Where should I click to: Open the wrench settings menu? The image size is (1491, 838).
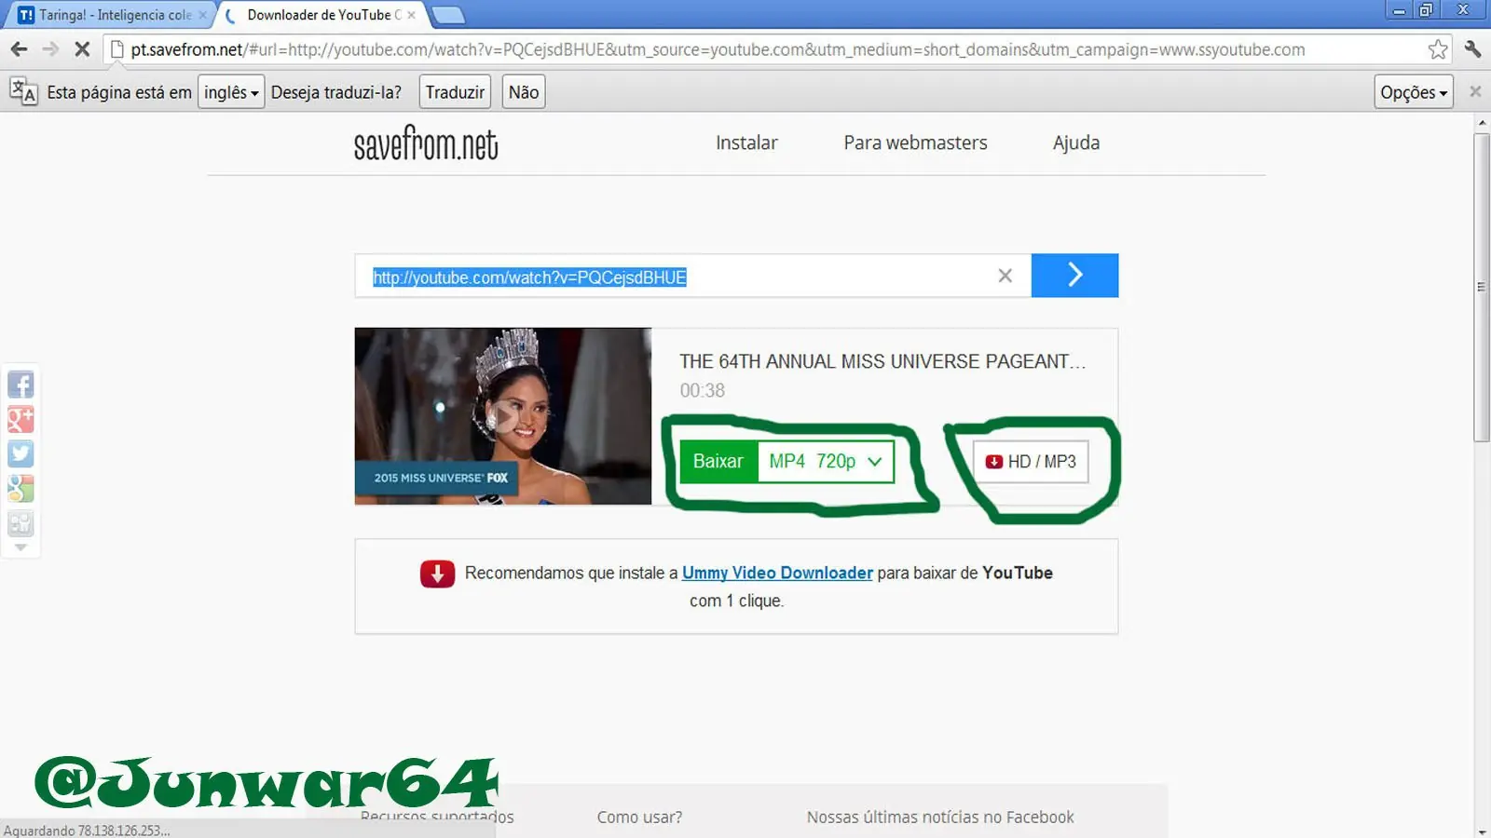[x=1472, y=49]
